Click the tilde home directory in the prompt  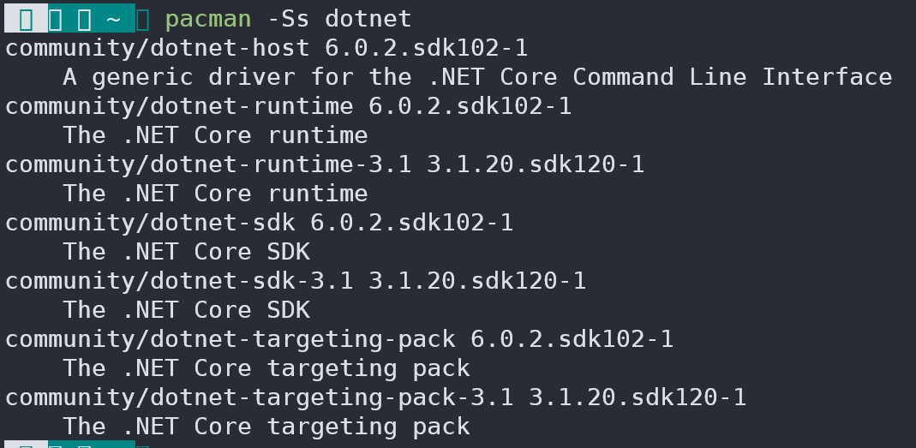[x=113, y=20]
